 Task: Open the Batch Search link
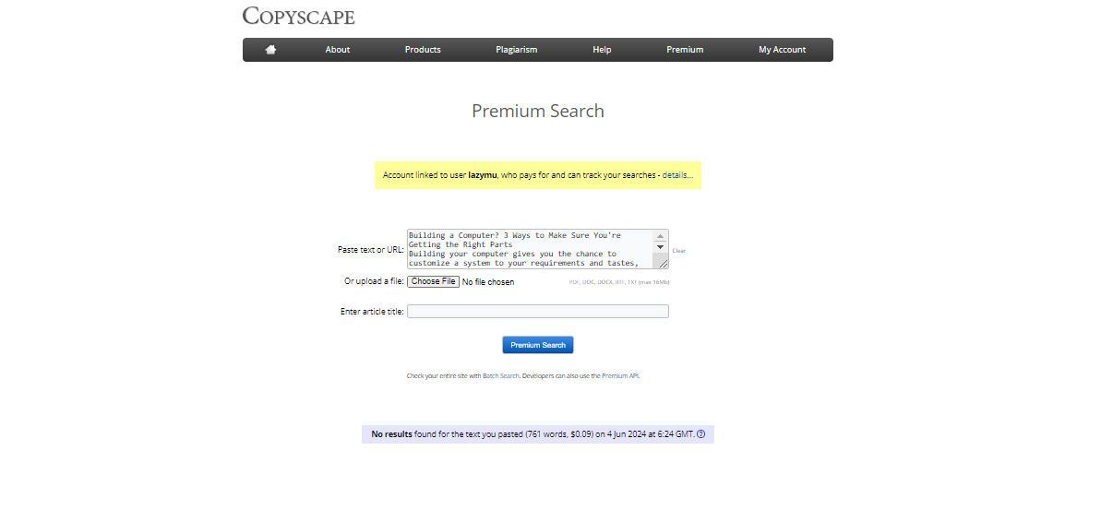tap(500, 376)
